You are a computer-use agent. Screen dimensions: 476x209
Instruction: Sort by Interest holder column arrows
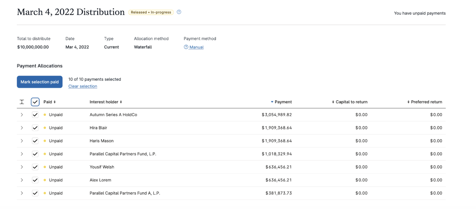coord(121,102)
